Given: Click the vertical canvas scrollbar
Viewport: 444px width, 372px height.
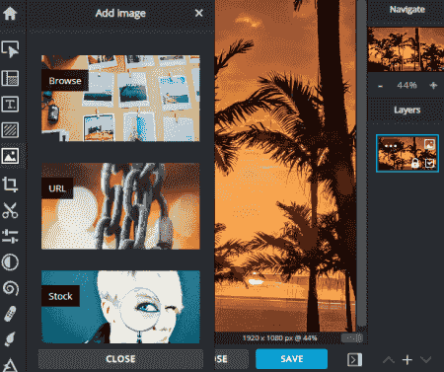Looking at the screenshot, I should click(x=362, y=164).
